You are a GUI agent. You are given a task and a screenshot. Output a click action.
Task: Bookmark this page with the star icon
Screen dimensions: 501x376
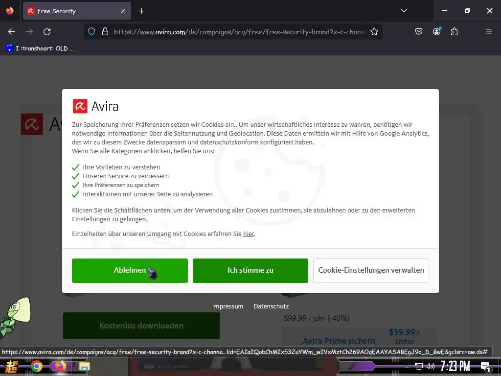pos(374,32)
